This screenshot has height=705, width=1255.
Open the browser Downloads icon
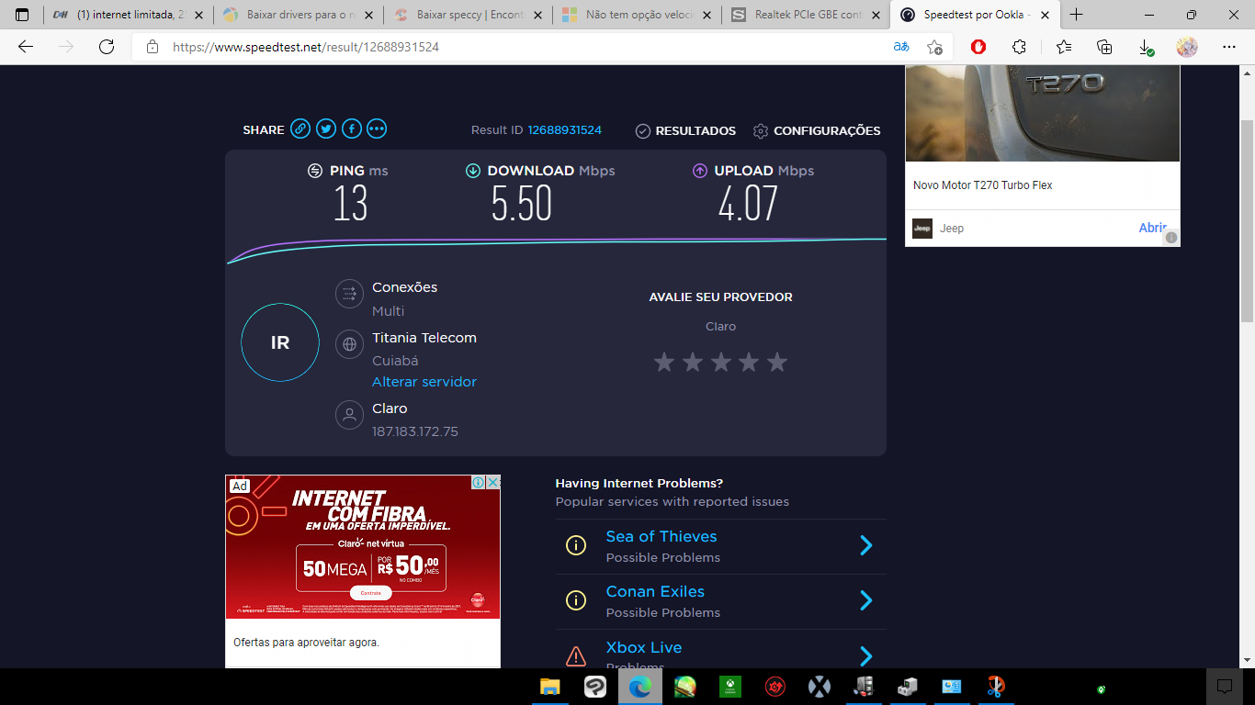pos(1146,47)
